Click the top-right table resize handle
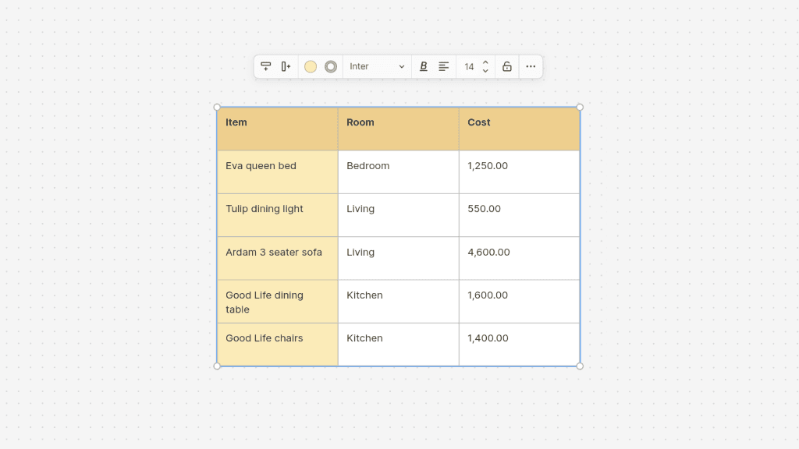799x449 pixels. (580, 108)
